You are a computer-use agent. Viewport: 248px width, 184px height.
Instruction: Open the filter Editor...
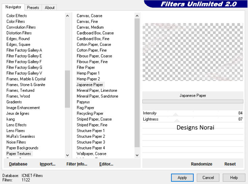point(106,164)
